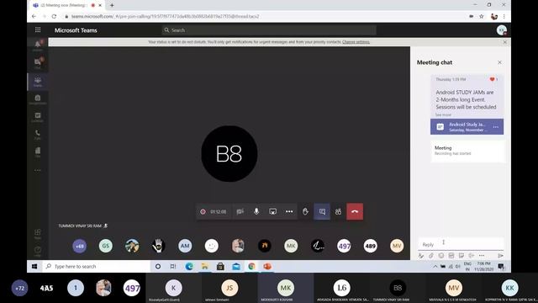Launch Microsoft Edge from taskbar
Image resolution: width=538 pixels, height=303 pixels.
pyautogui.click(x=189, y=266)
